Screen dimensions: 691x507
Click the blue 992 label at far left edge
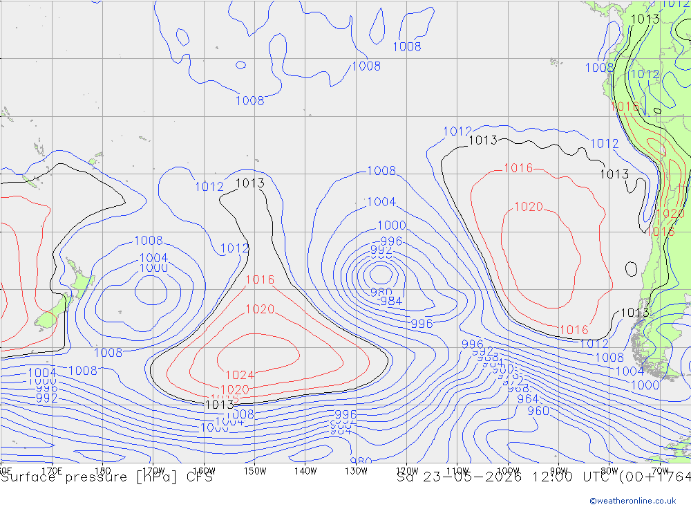(47, 398)
